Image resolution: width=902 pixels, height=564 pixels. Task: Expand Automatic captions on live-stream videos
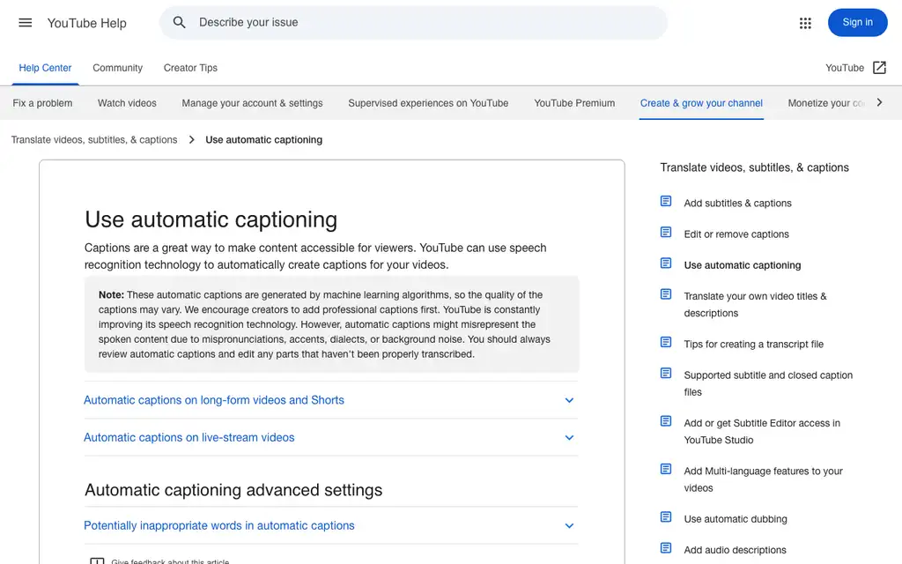(331, 437)
